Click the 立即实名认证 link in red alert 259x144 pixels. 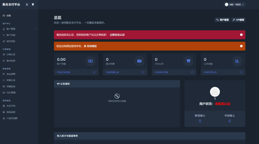point(117,35)
